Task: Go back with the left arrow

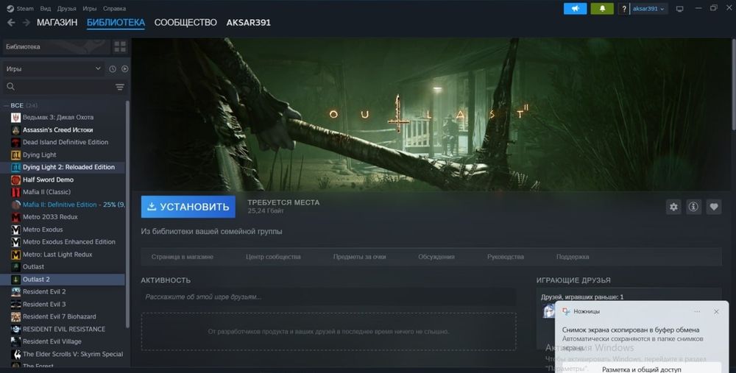Action: (x=11, y=23)
